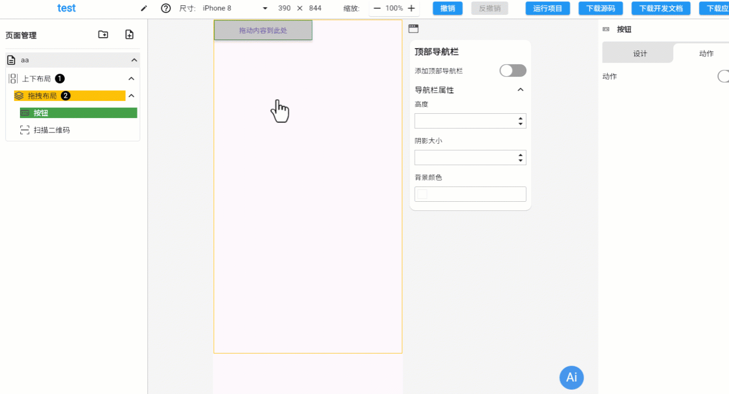Decrease zoom with the minus icon
The height and width of the screenshot is (394, 729).
377,8
